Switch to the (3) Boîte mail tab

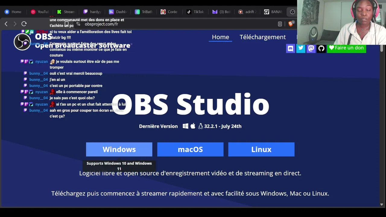[221, 12]
